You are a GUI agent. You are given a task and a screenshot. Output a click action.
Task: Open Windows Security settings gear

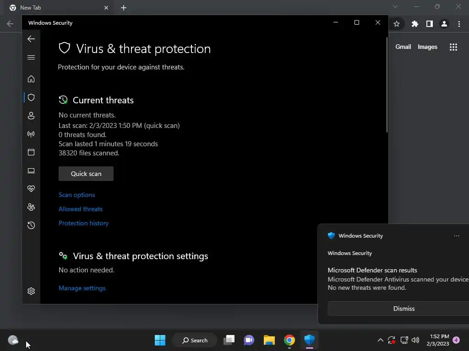[x=31, y=291]
